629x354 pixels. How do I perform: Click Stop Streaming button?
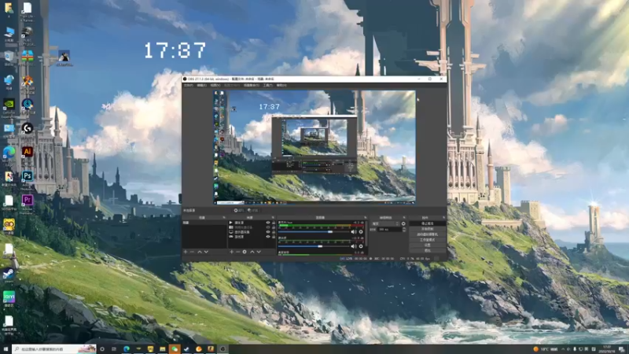pos(428,223)
